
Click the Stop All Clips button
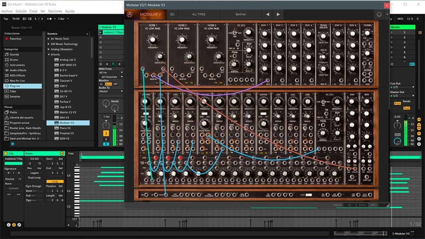click(x=393, y=64)
